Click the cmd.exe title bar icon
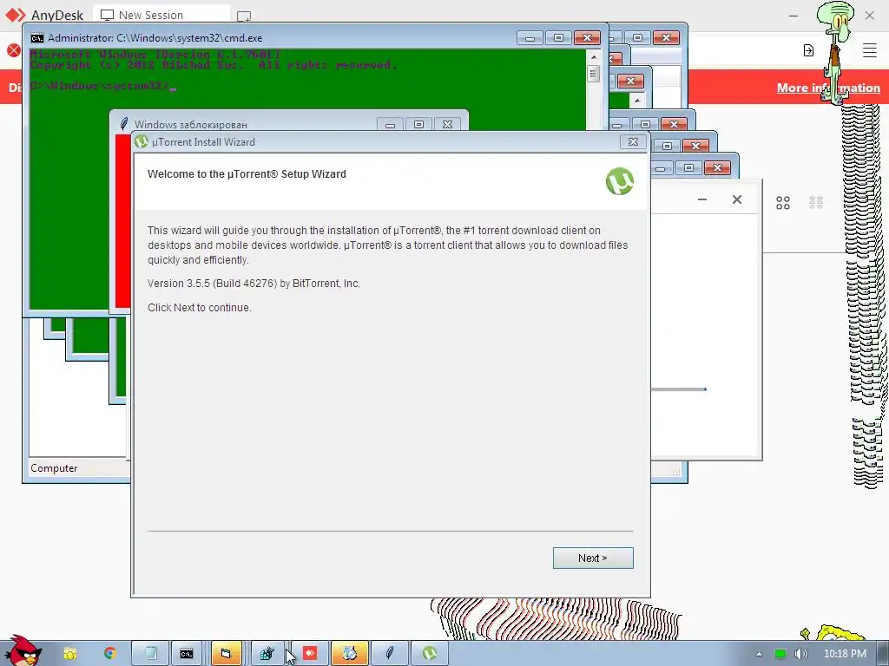 [x=36, y=38]
